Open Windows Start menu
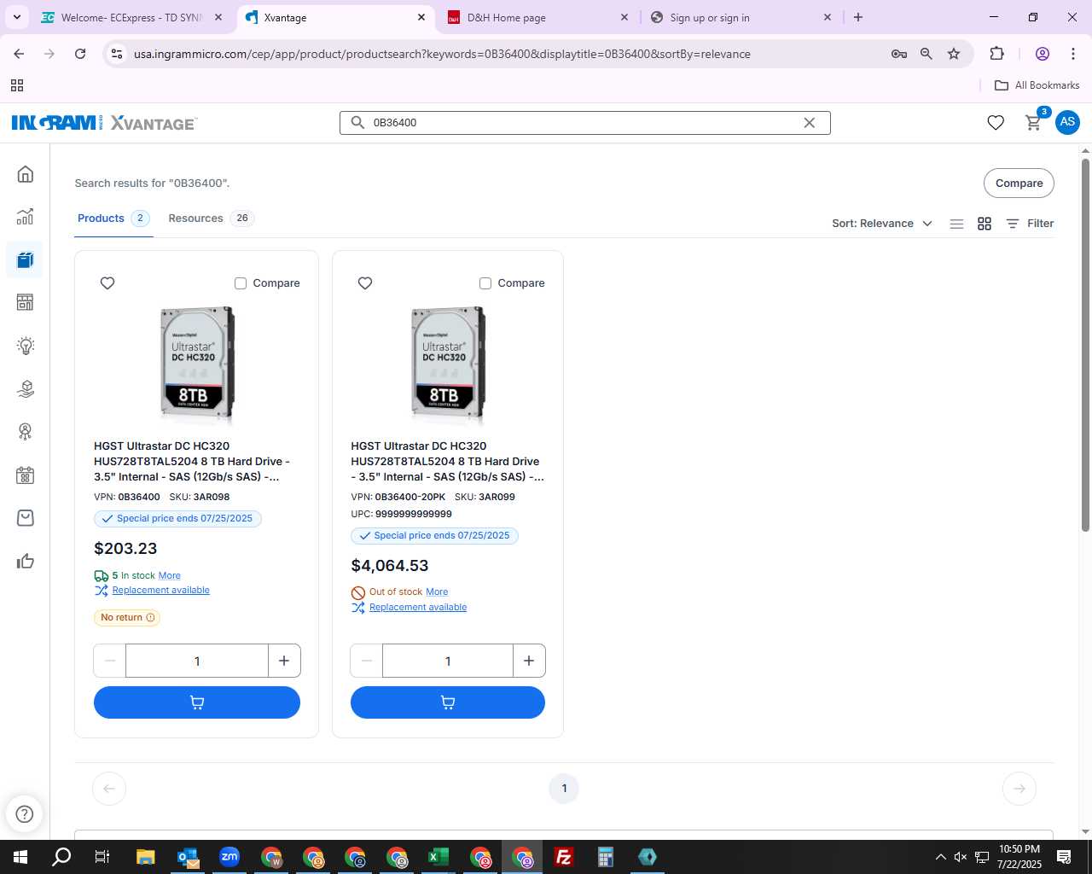This screenshot has width=1092, height=874. click(20, 857)
